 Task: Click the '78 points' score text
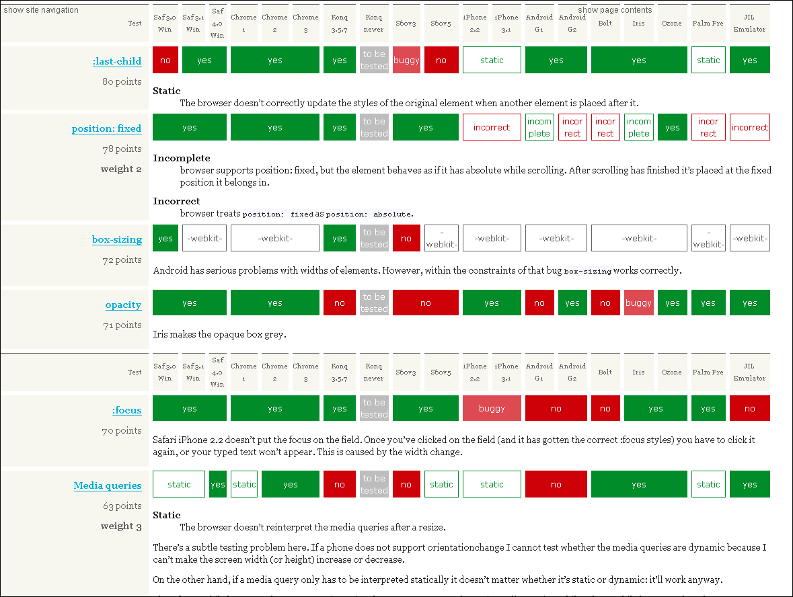122,149
